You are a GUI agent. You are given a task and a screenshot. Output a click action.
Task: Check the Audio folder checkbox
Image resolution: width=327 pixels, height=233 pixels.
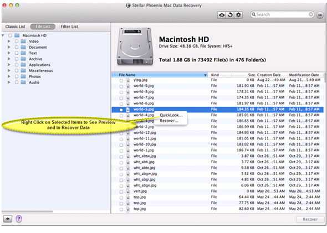click(17, 82)
